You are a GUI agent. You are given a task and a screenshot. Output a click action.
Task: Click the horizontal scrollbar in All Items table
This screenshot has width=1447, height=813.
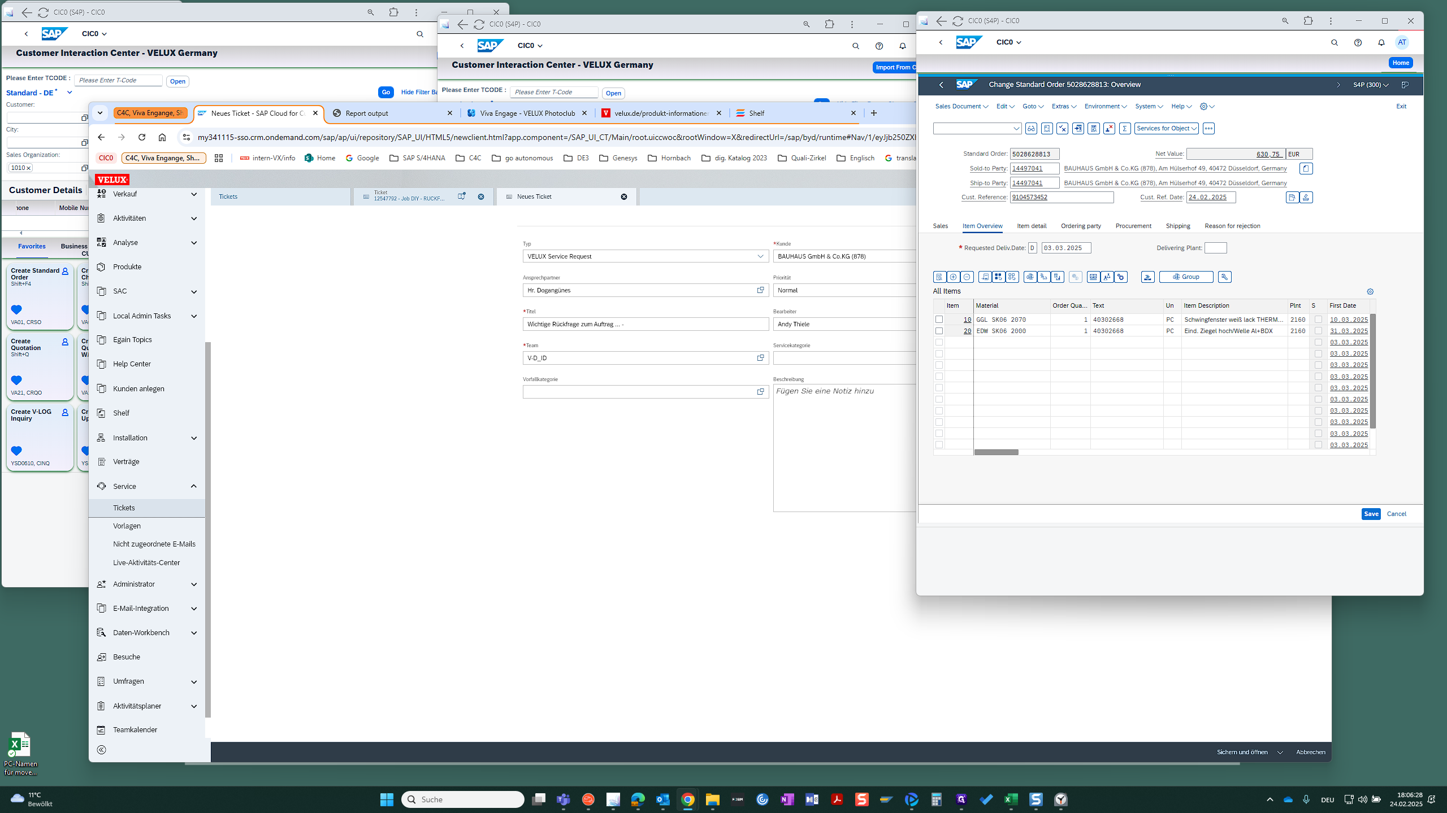[996, 452]
